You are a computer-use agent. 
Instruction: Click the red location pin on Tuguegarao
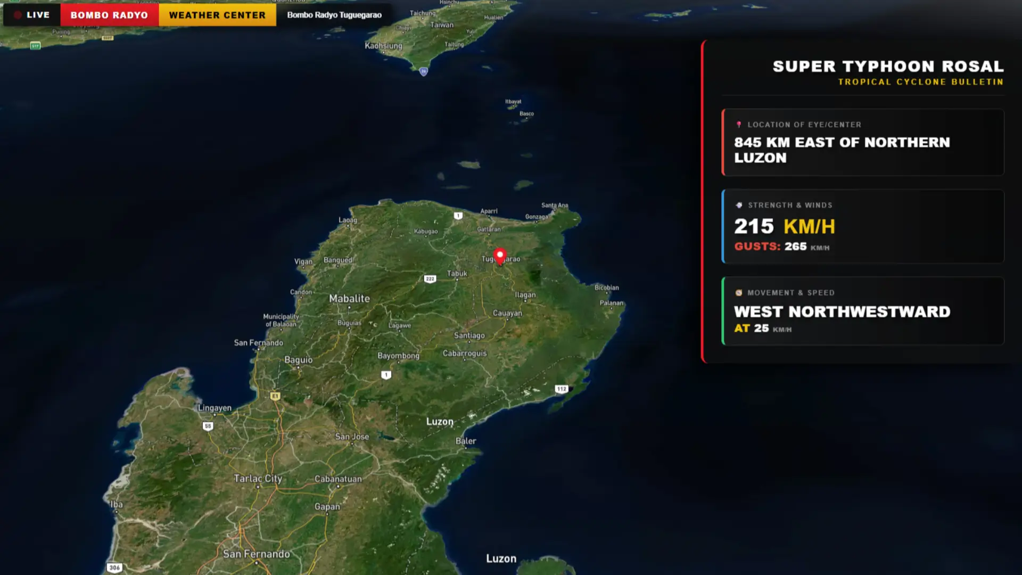pyautogui.click(x=500, y=257)
